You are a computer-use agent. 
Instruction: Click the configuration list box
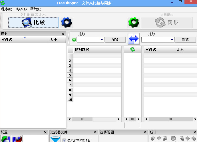(35, 139)
